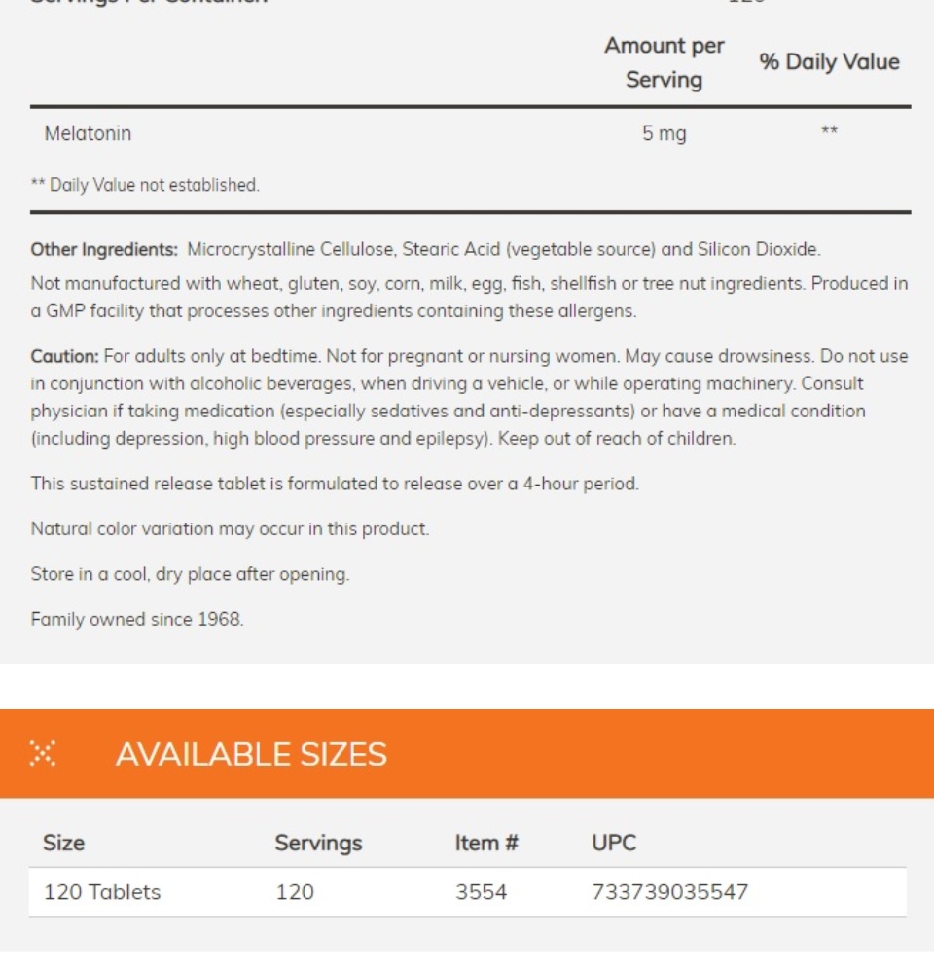Click the Melatonin ingredient row
Image resolution: width=934 pixels, height=973 pixels.
471,133
